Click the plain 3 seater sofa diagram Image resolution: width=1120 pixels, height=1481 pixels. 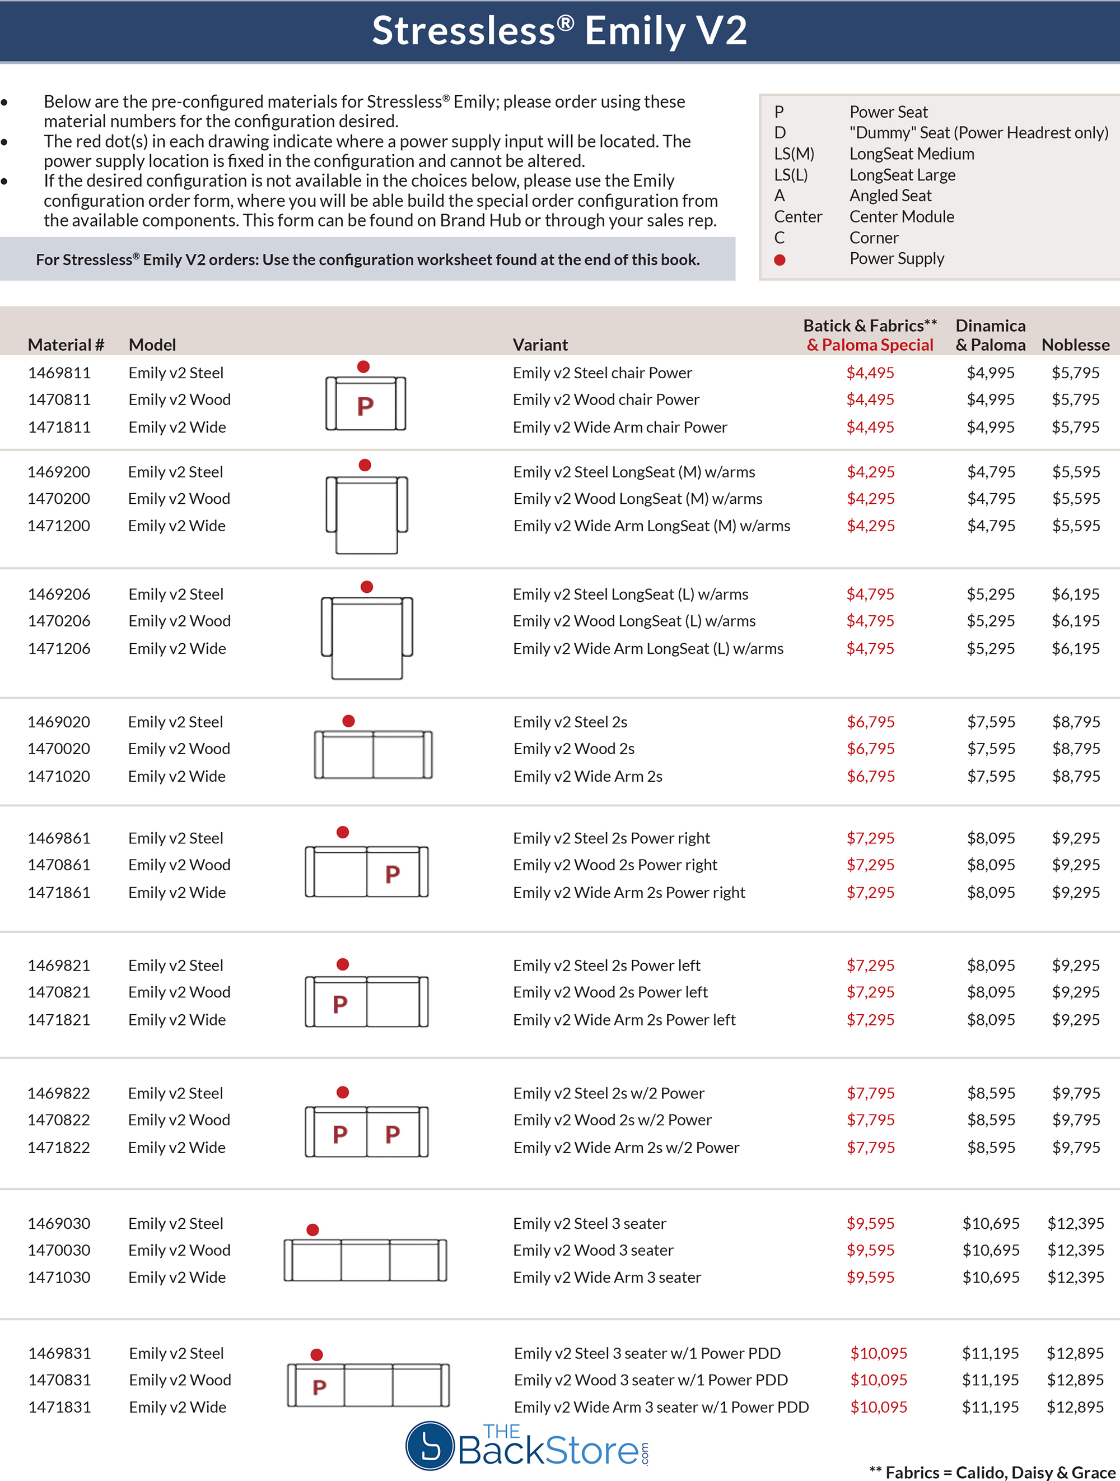point(365,1260)
